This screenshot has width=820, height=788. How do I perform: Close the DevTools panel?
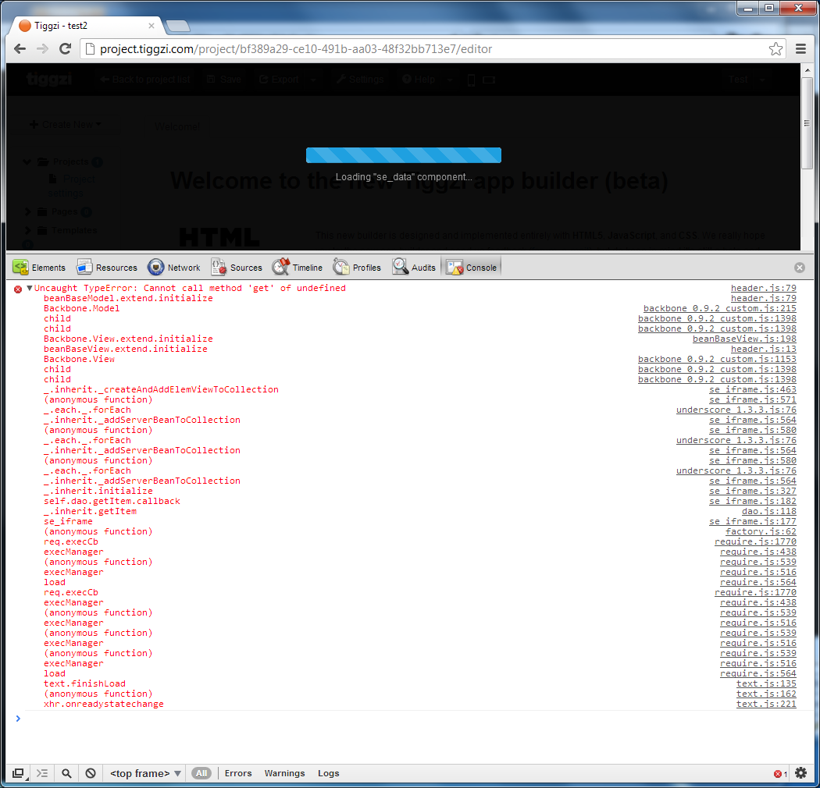click(799, 268)
